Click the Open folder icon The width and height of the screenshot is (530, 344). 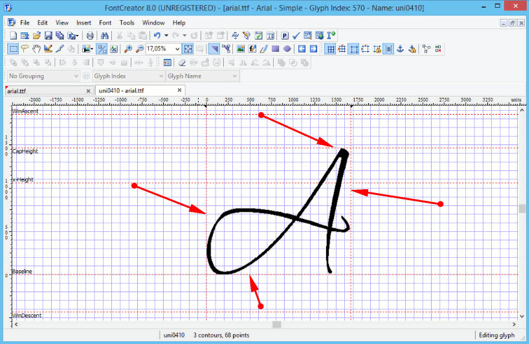[x=36, y=36]
